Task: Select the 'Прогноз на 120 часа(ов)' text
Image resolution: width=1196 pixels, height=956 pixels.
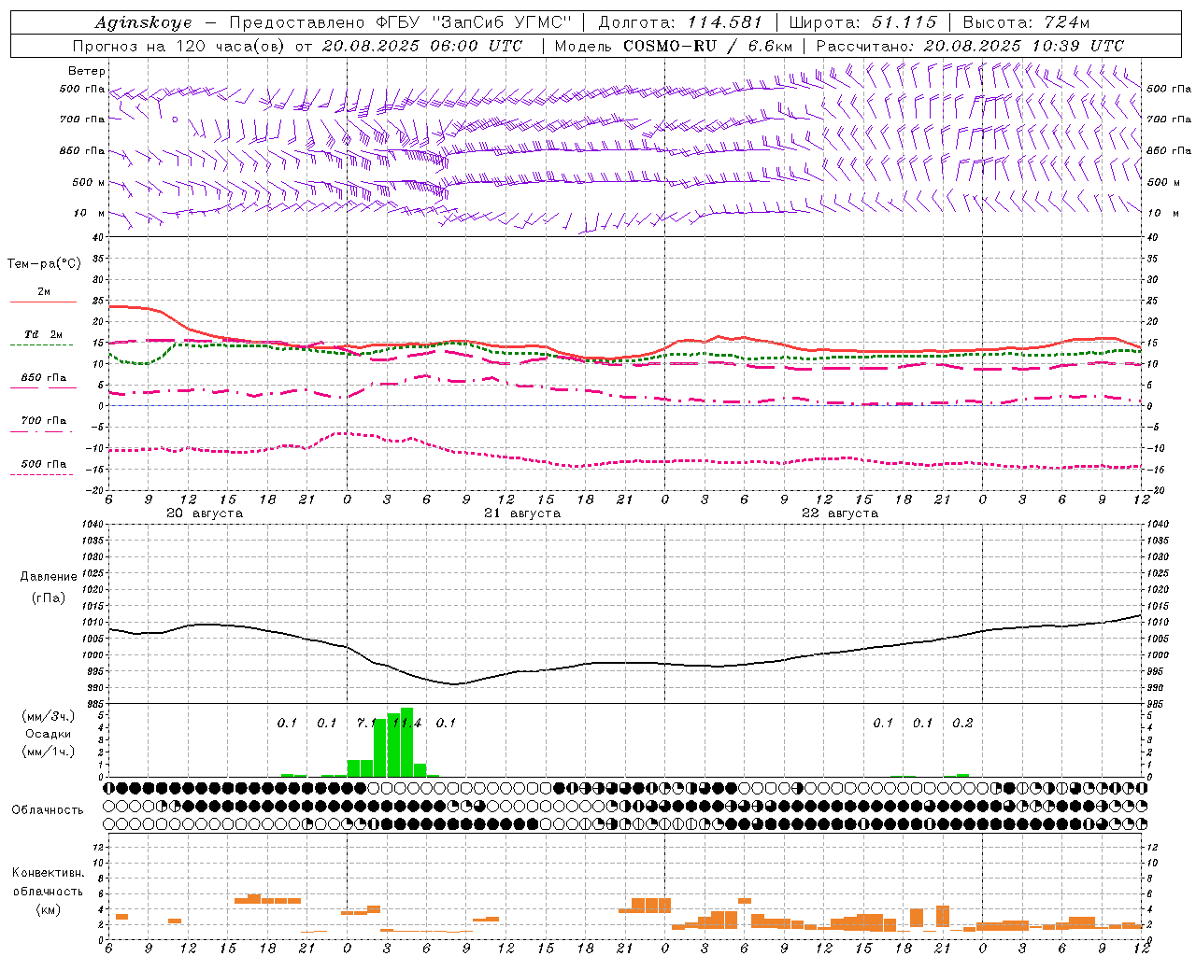Action: [178, 46]
